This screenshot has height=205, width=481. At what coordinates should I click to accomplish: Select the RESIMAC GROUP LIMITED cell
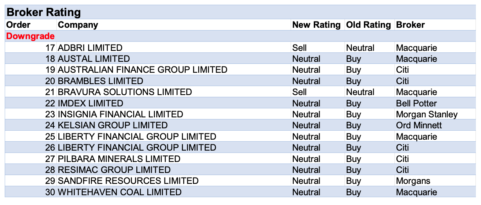[x=114, y=170]
